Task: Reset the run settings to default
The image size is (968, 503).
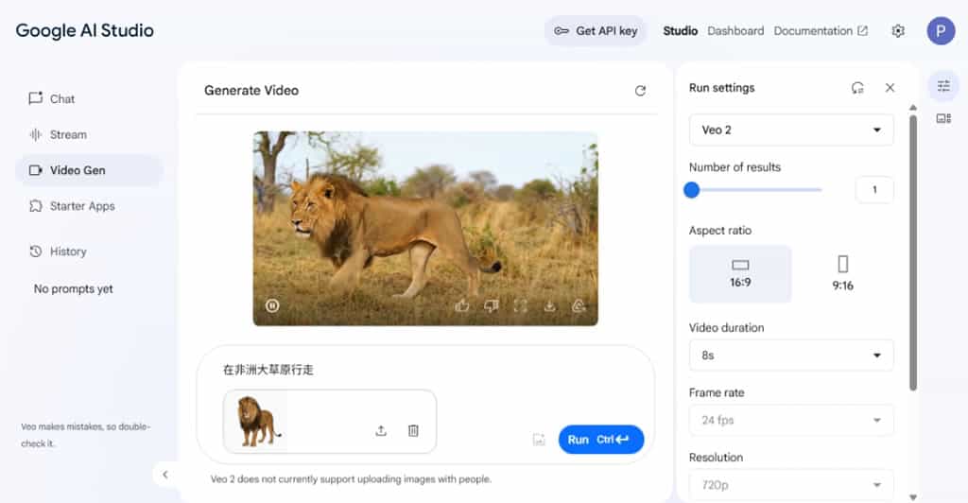Action: (857, 88)
